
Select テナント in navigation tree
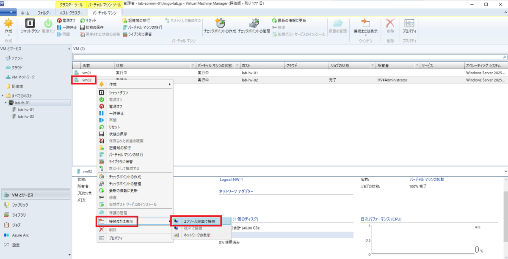point(17,58)
